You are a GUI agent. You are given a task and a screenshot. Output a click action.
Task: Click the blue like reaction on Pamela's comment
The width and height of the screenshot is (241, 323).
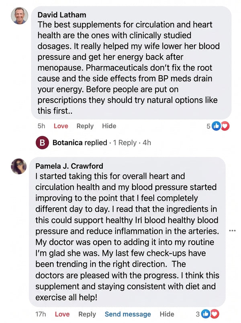point(205,314)
